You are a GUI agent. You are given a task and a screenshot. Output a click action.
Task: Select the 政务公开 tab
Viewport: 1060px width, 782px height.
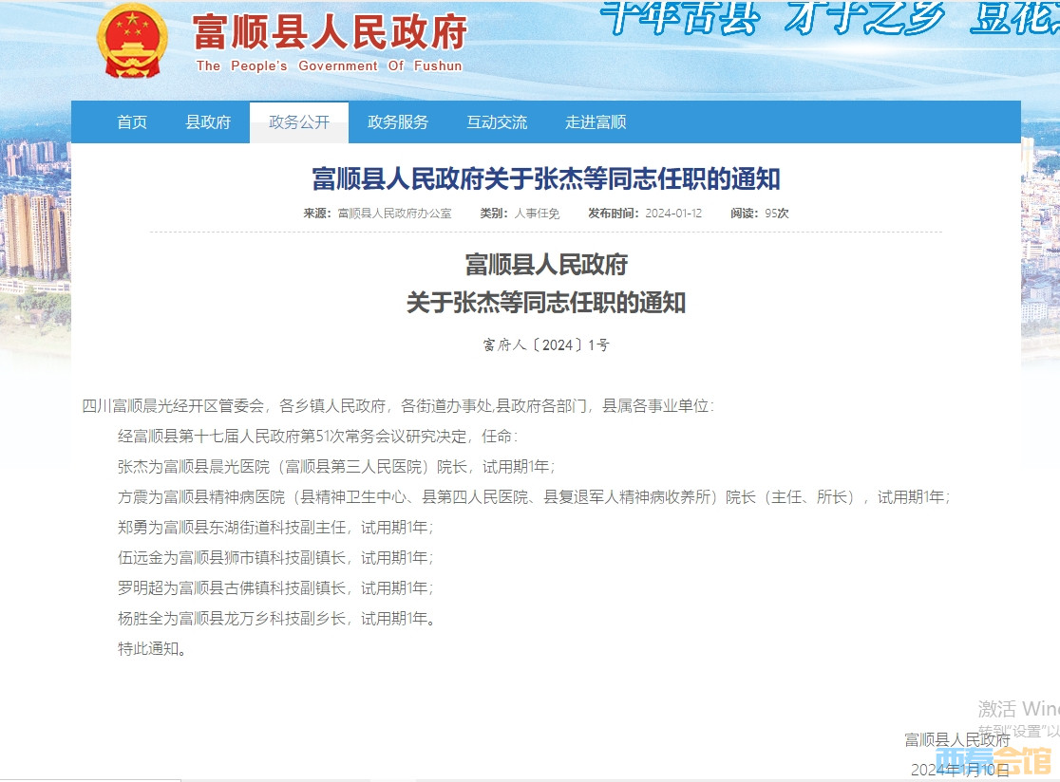299,122
